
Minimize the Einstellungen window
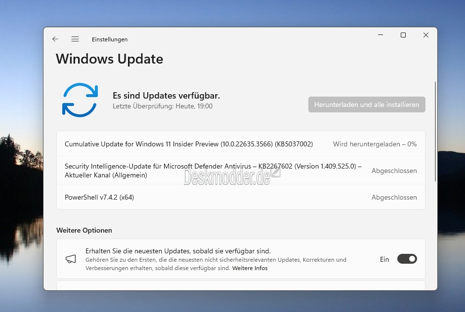(x=380, y=35)
